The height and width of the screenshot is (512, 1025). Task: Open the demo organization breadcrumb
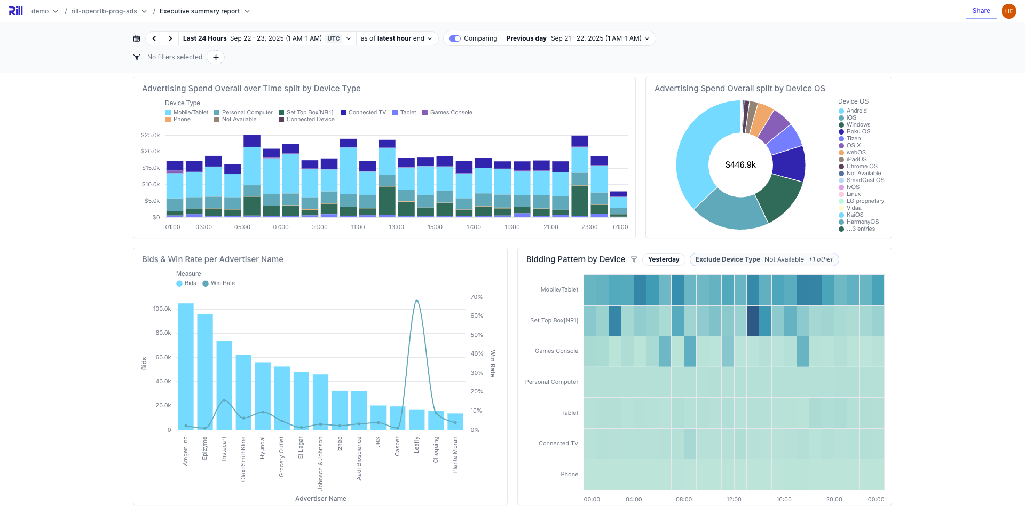(x=44, y=11)
